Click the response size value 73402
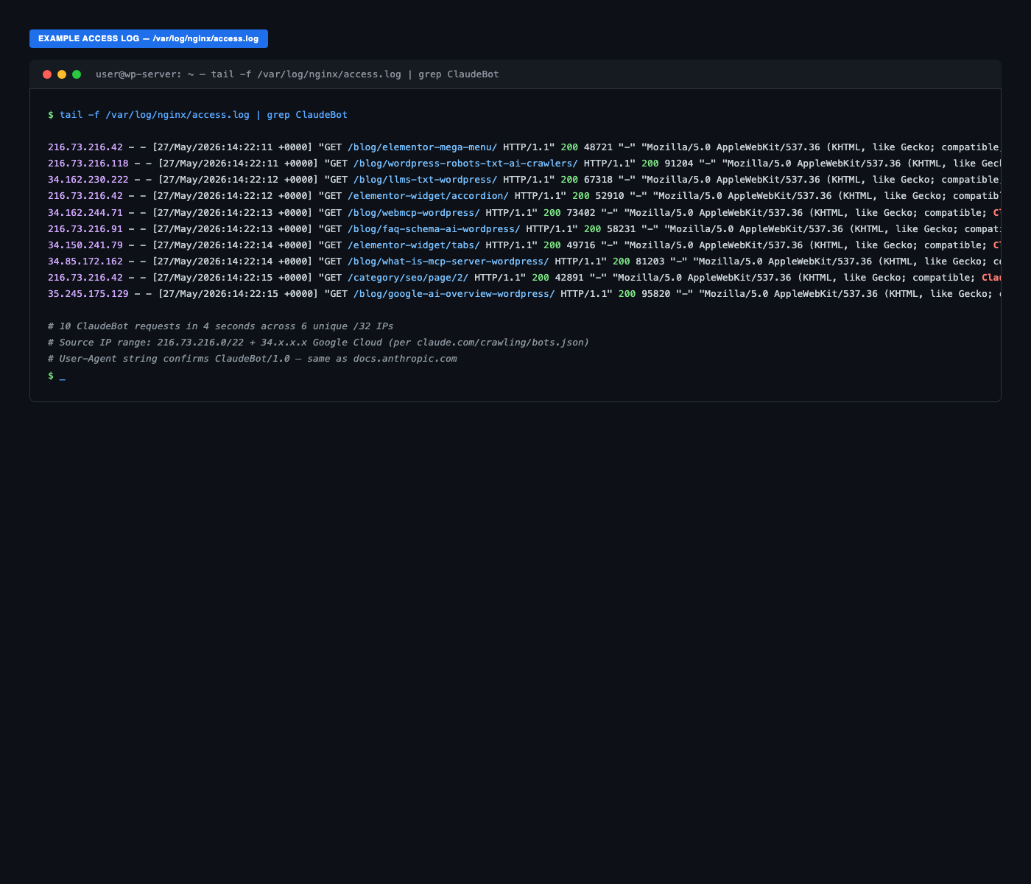Viewport: 1031px width, 884px height. click(x=581, y=213)
